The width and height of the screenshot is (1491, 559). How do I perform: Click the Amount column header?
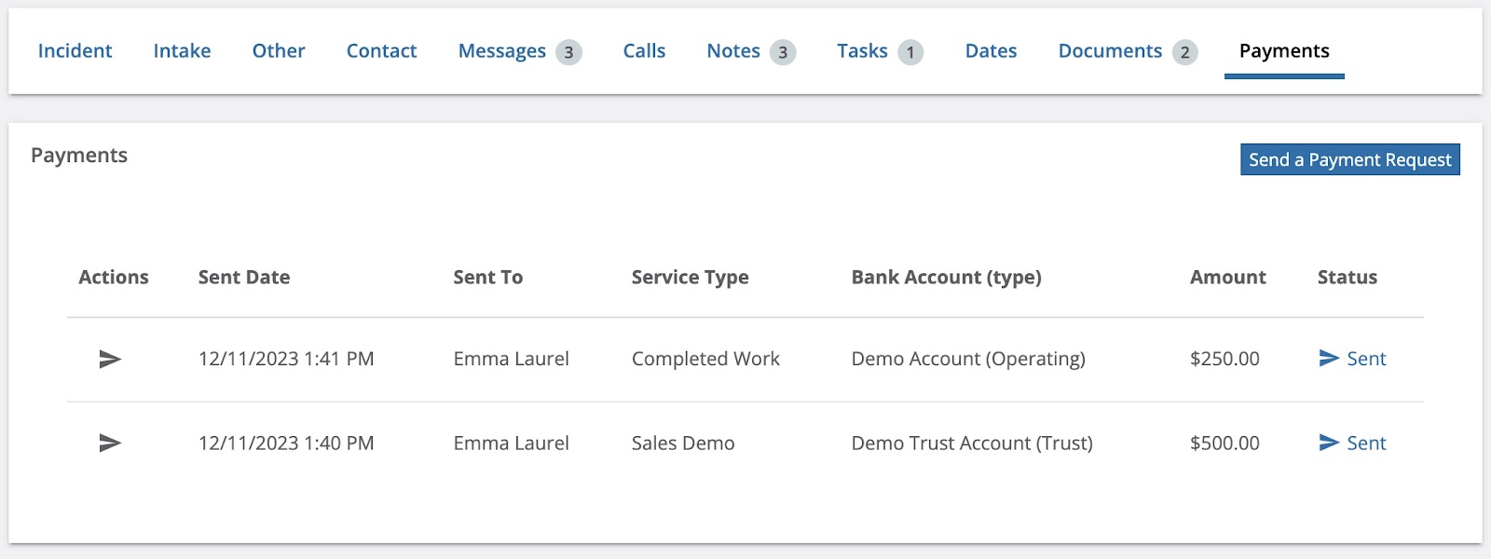tap(1227, 278)
